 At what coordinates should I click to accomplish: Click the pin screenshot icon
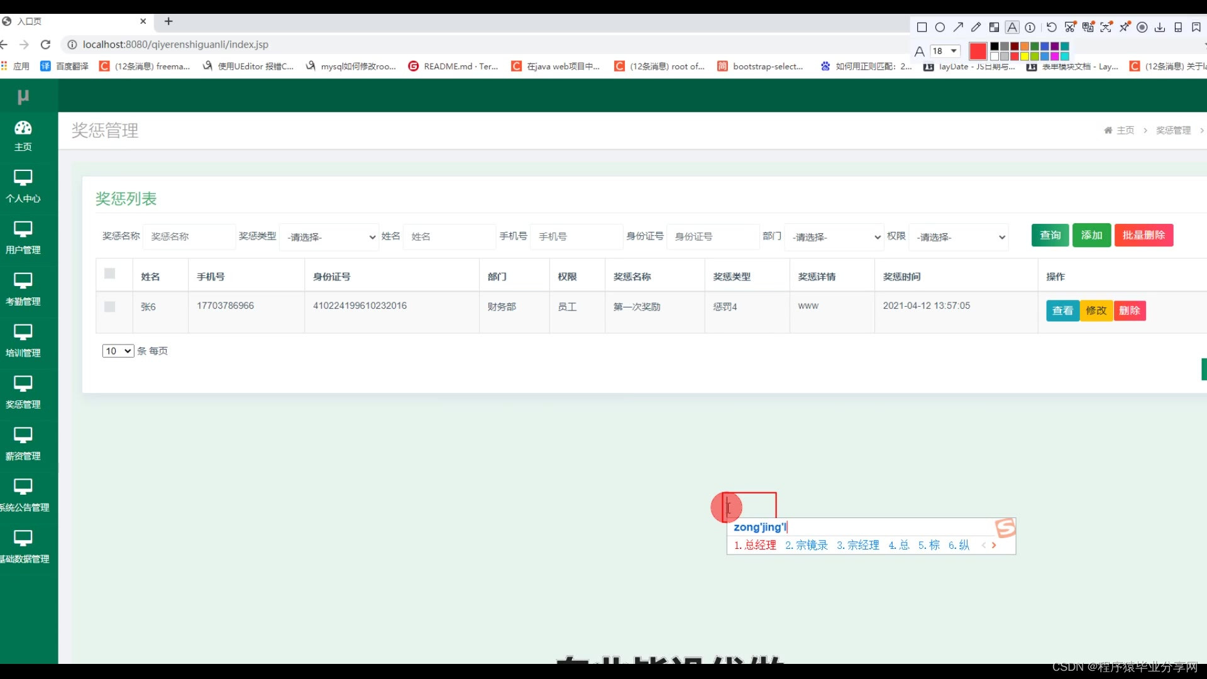tap(1125, 28)
